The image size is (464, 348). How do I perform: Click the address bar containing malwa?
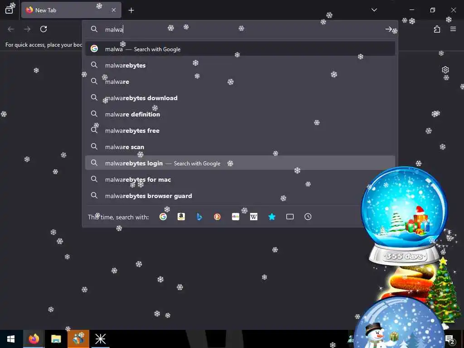240,29
